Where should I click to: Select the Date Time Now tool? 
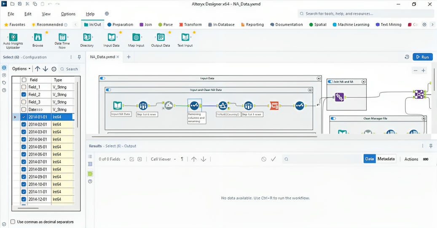pos(62,41)
